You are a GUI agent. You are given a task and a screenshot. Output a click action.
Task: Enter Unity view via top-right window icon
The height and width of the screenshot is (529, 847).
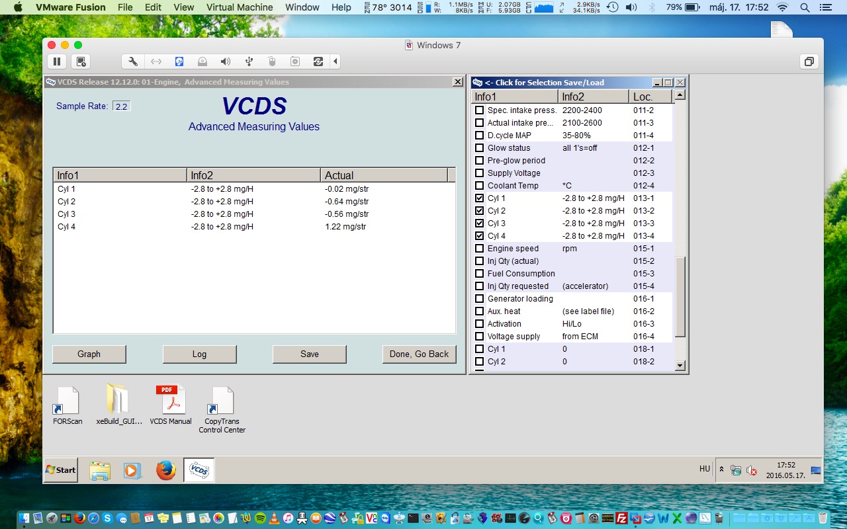[809, 61]
